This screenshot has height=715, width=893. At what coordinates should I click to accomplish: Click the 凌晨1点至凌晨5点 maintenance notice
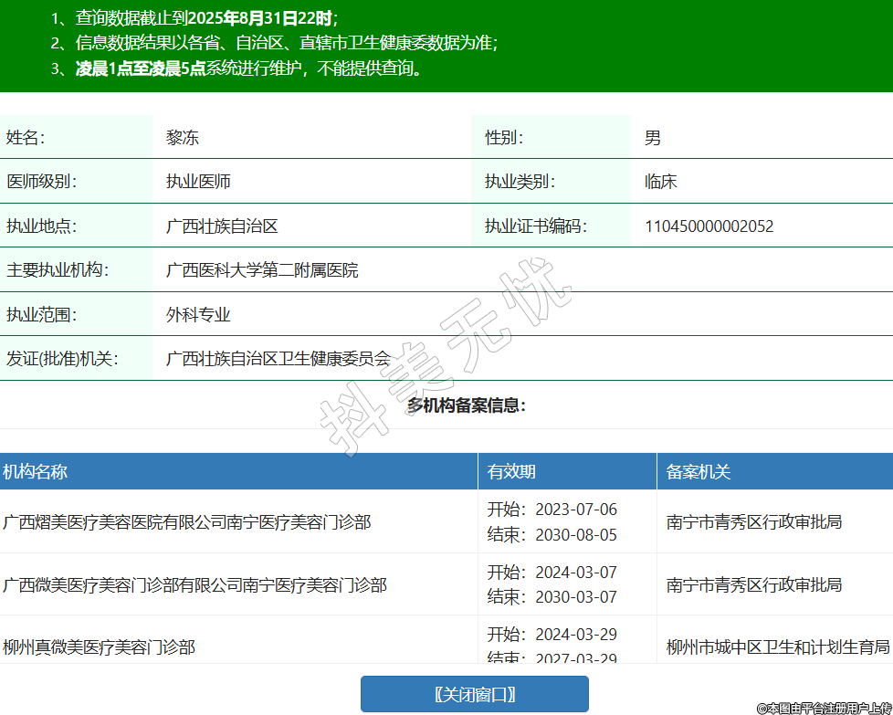coord(140,68)
